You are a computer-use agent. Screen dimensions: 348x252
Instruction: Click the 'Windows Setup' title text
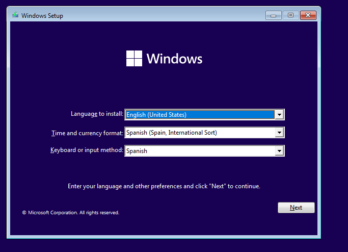[x=42, y=16]
